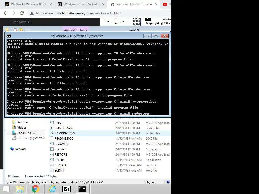Viewport: 259px width, 194px height.
Task: Select the REVERSI file
Action: [x=60, y=160]
